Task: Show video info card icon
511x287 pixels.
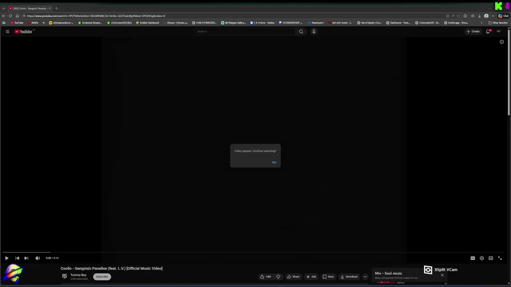Action: [502, 42]
